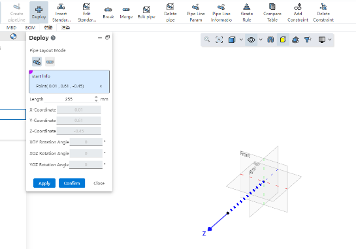The width and height of the screenshot is (356, 249).
Task: Click the Length value field
Action: [69, 99]
